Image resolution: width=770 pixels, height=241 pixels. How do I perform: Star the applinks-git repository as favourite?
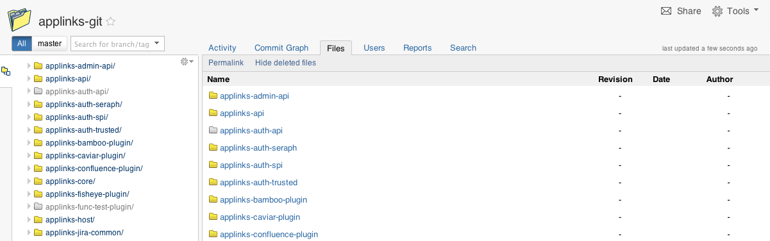110,21
